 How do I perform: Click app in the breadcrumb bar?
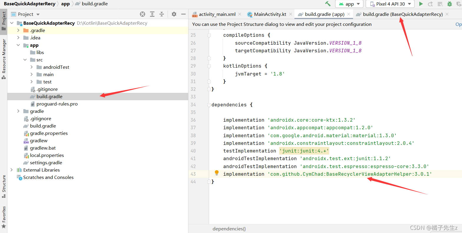point(65,4)
